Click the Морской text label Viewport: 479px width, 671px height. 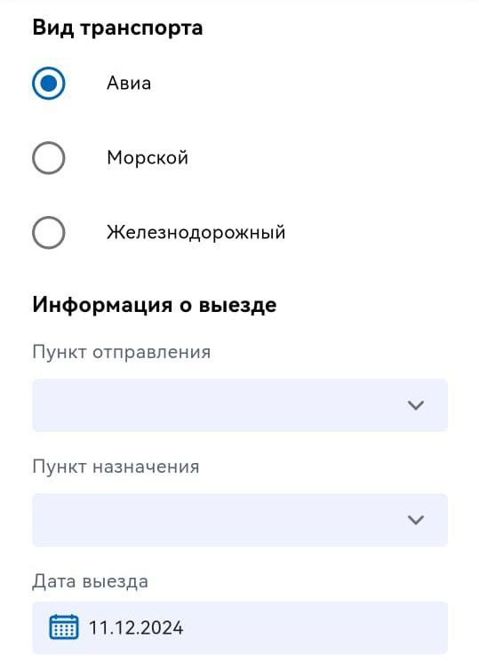(x=148, y=158)
